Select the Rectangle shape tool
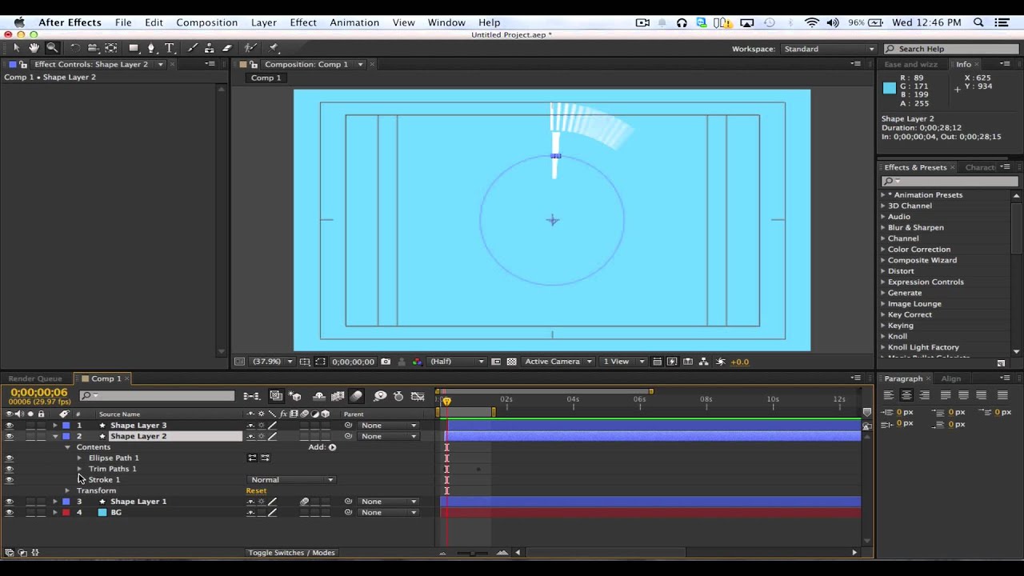Viewport: 1024px width, 576px height. coord(134,48)
